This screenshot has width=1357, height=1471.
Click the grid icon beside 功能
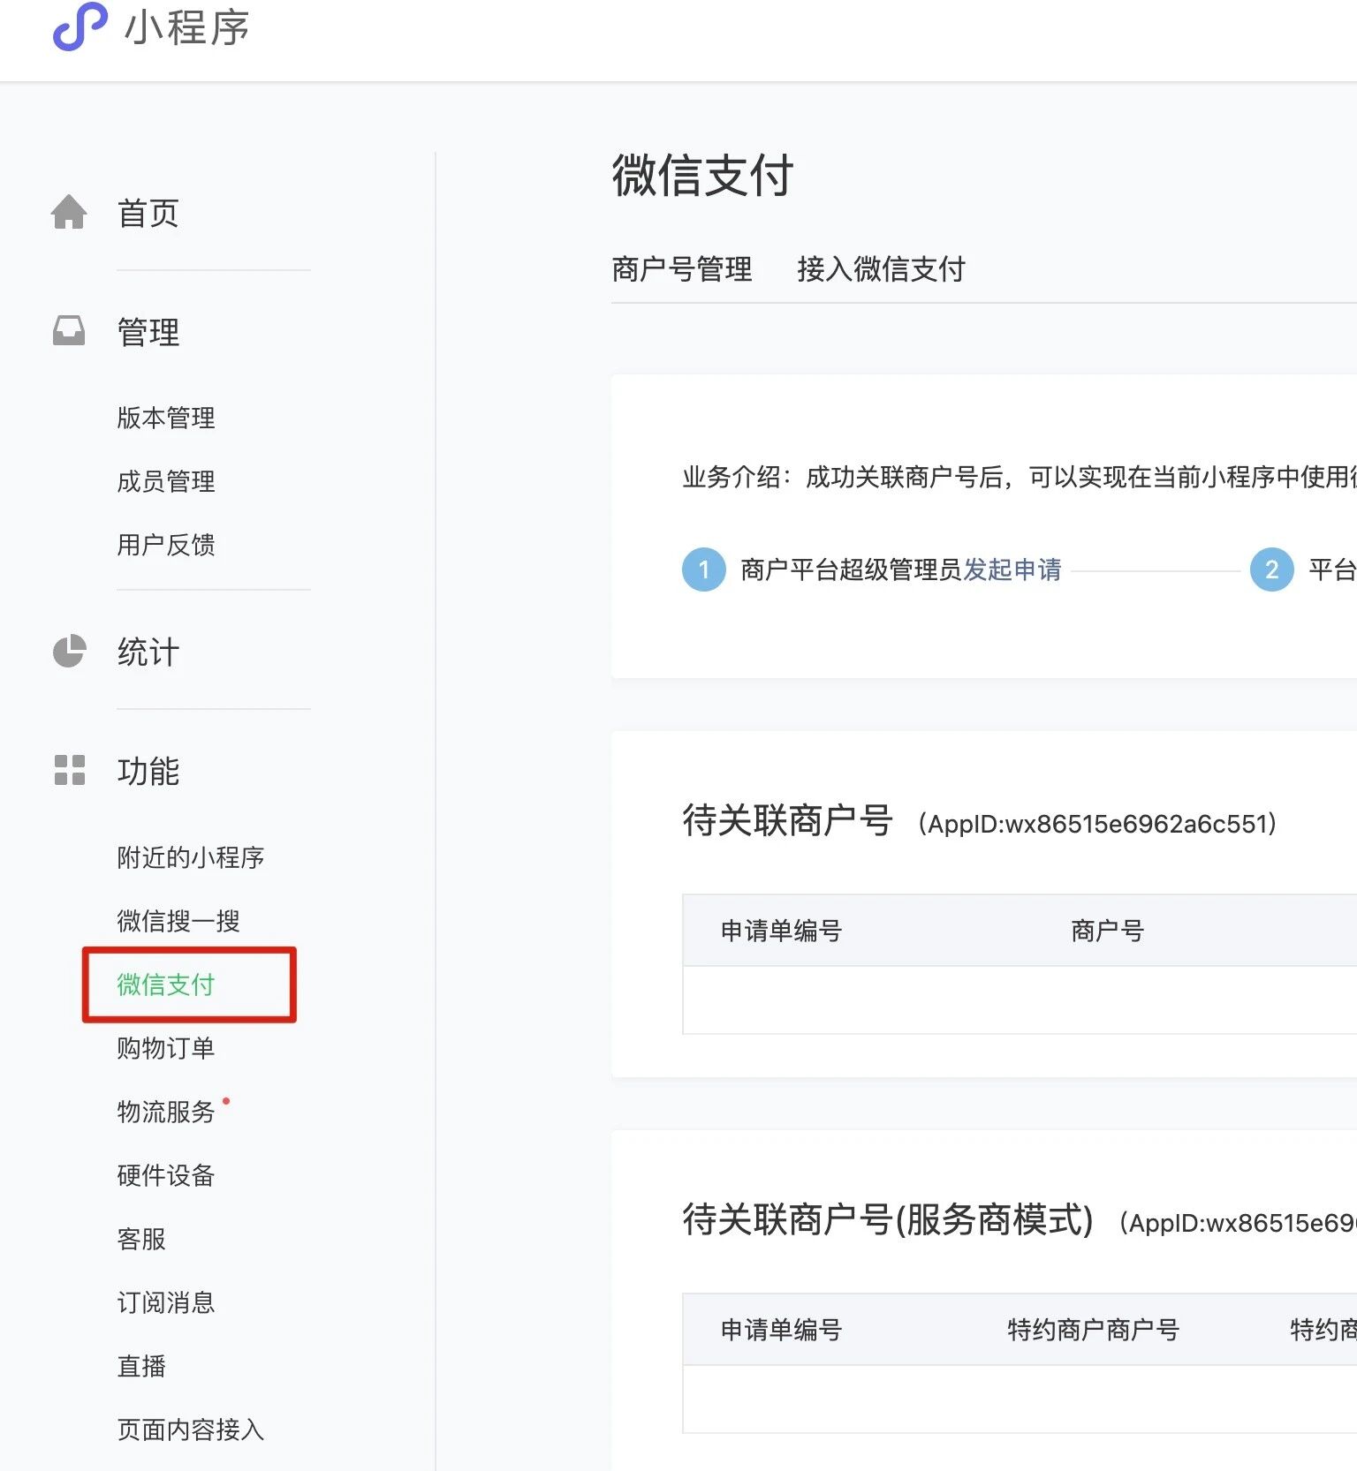click(69, 770)
